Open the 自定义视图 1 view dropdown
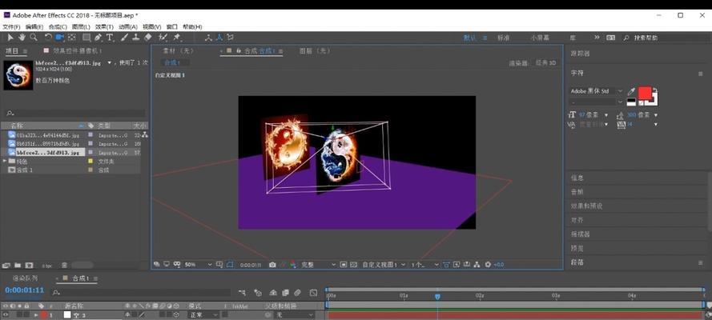Image resolution: width=712 pixels, height=320 pixels. click(x=384, y=264)
